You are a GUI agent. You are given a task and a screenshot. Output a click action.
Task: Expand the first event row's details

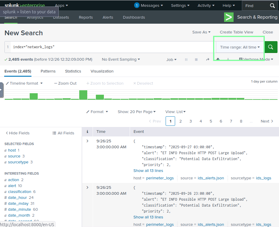(x=87, y=141)
